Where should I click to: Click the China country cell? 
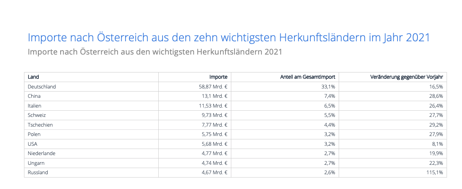click(x=34, y=96)
